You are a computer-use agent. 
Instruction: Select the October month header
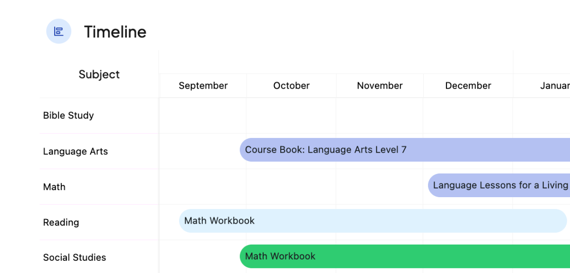point(291,86)
